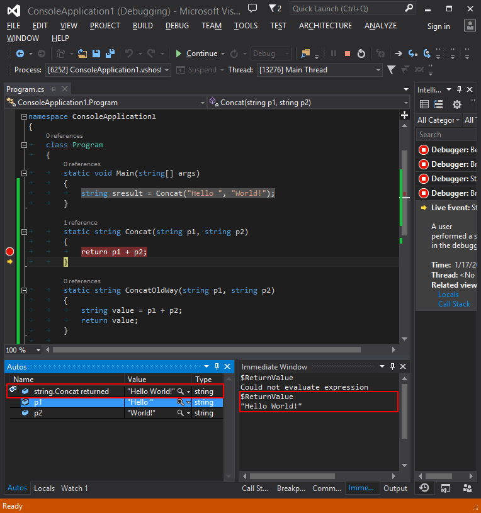The height and width of the screenshot is (513, 481).
Task: Click the Continue debugging button
Action: pos(196,54)
